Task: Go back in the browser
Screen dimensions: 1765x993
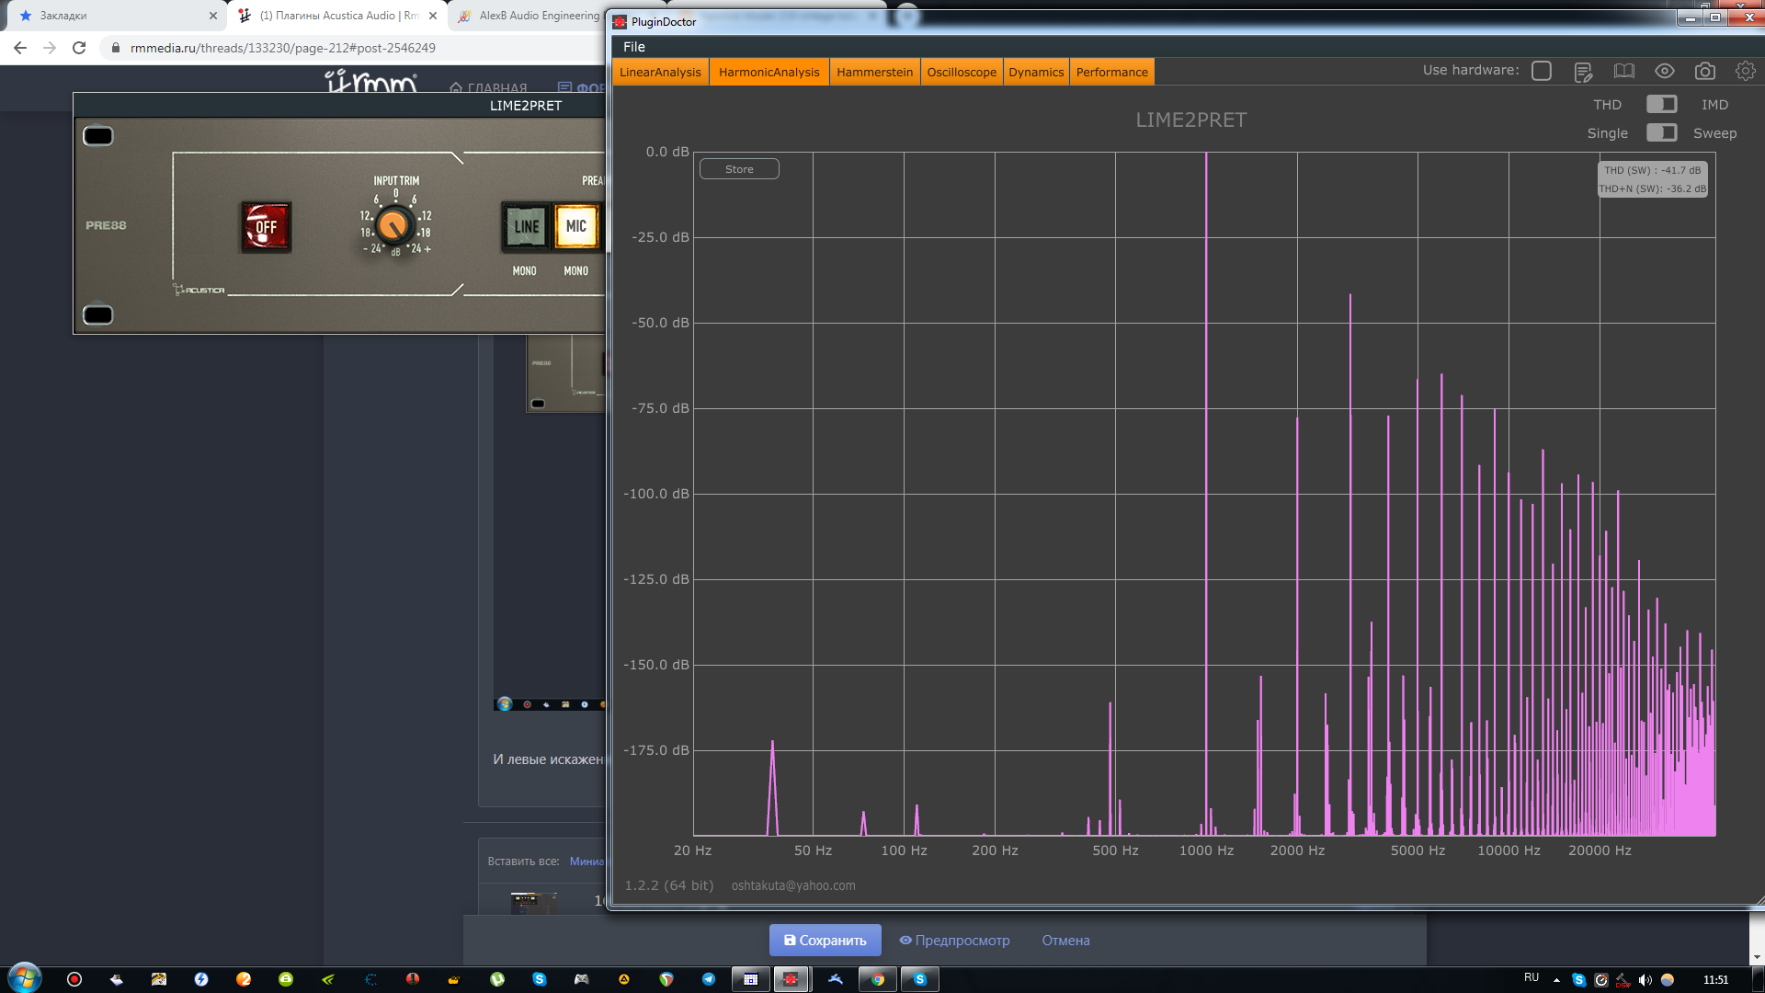Action: coord(20,48)
